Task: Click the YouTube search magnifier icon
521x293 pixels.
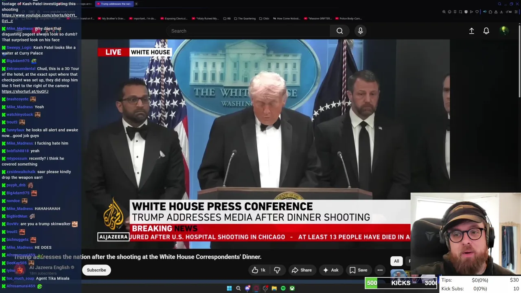Action: click(339, 31)
